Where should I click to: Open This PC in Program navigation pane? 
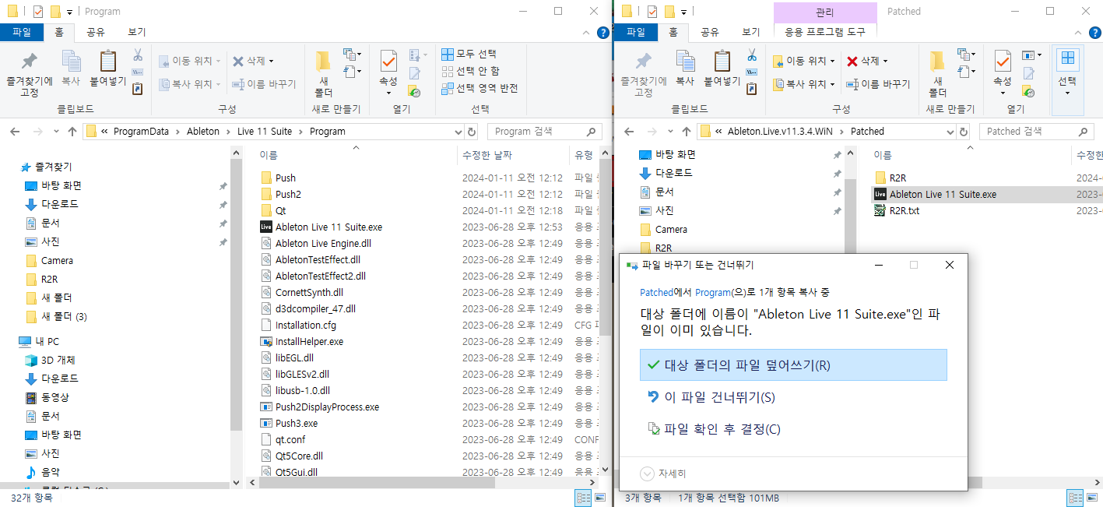tap(47, 341)
